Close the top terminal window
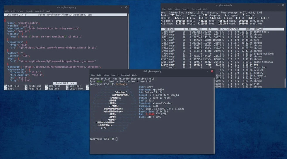Viewport: 287px width, 159px height. pyautogui.click(x=283, y=5)
